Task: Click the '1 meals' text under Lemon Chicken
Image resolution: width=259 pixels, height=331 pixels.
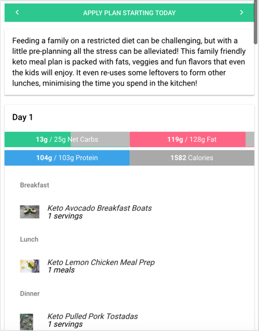Action: pyautogui.click(x=61, y=270)
